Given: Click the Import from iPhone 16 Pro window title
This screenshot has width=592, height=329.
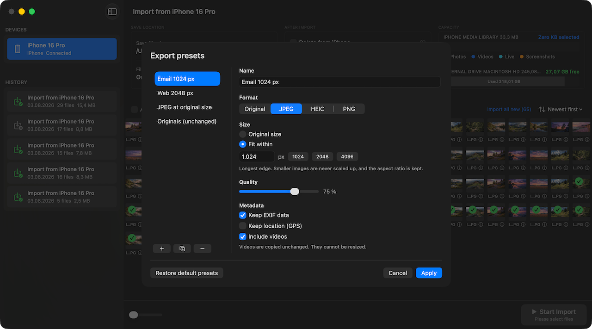Looking at the screenshot, I should (x=174, y=12).
